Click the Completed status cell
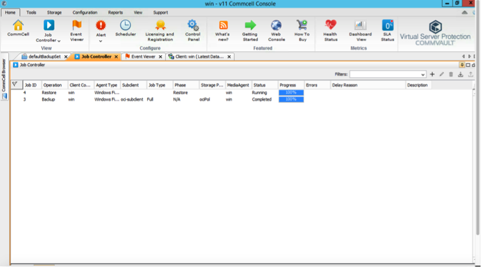The width and height of the screenshot is (481, 267). click(262, 99)
